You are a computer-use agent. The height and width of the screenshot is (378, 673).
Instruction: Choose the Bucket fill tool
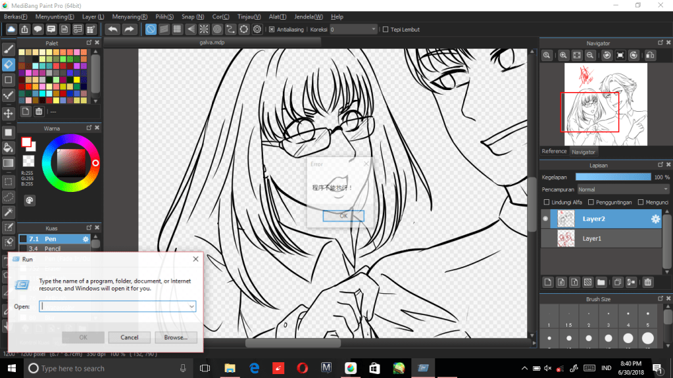(9, 147)
